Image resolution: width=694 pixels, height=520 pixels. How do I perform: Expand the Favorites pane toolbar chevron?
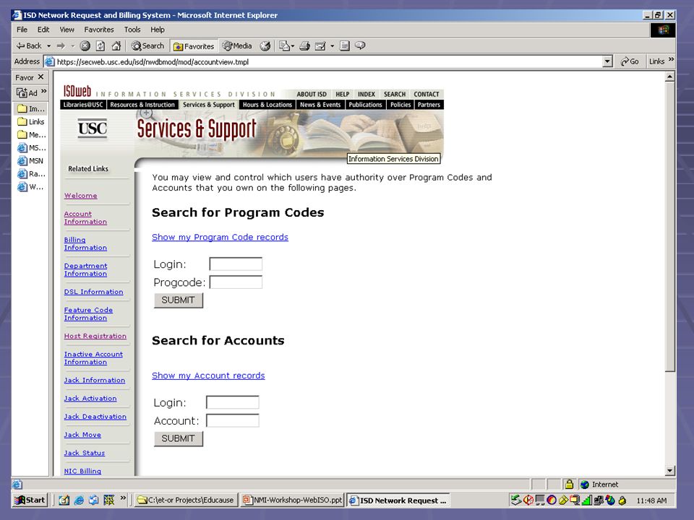click(x=44, y=91)
